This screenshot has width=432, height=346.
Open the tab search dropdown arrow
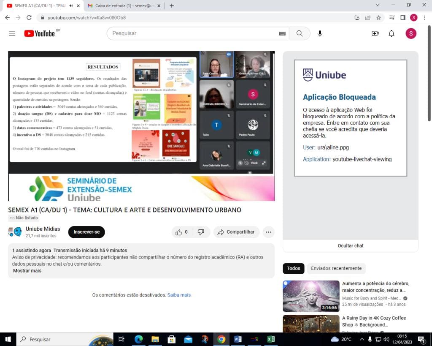click(378, 5)
